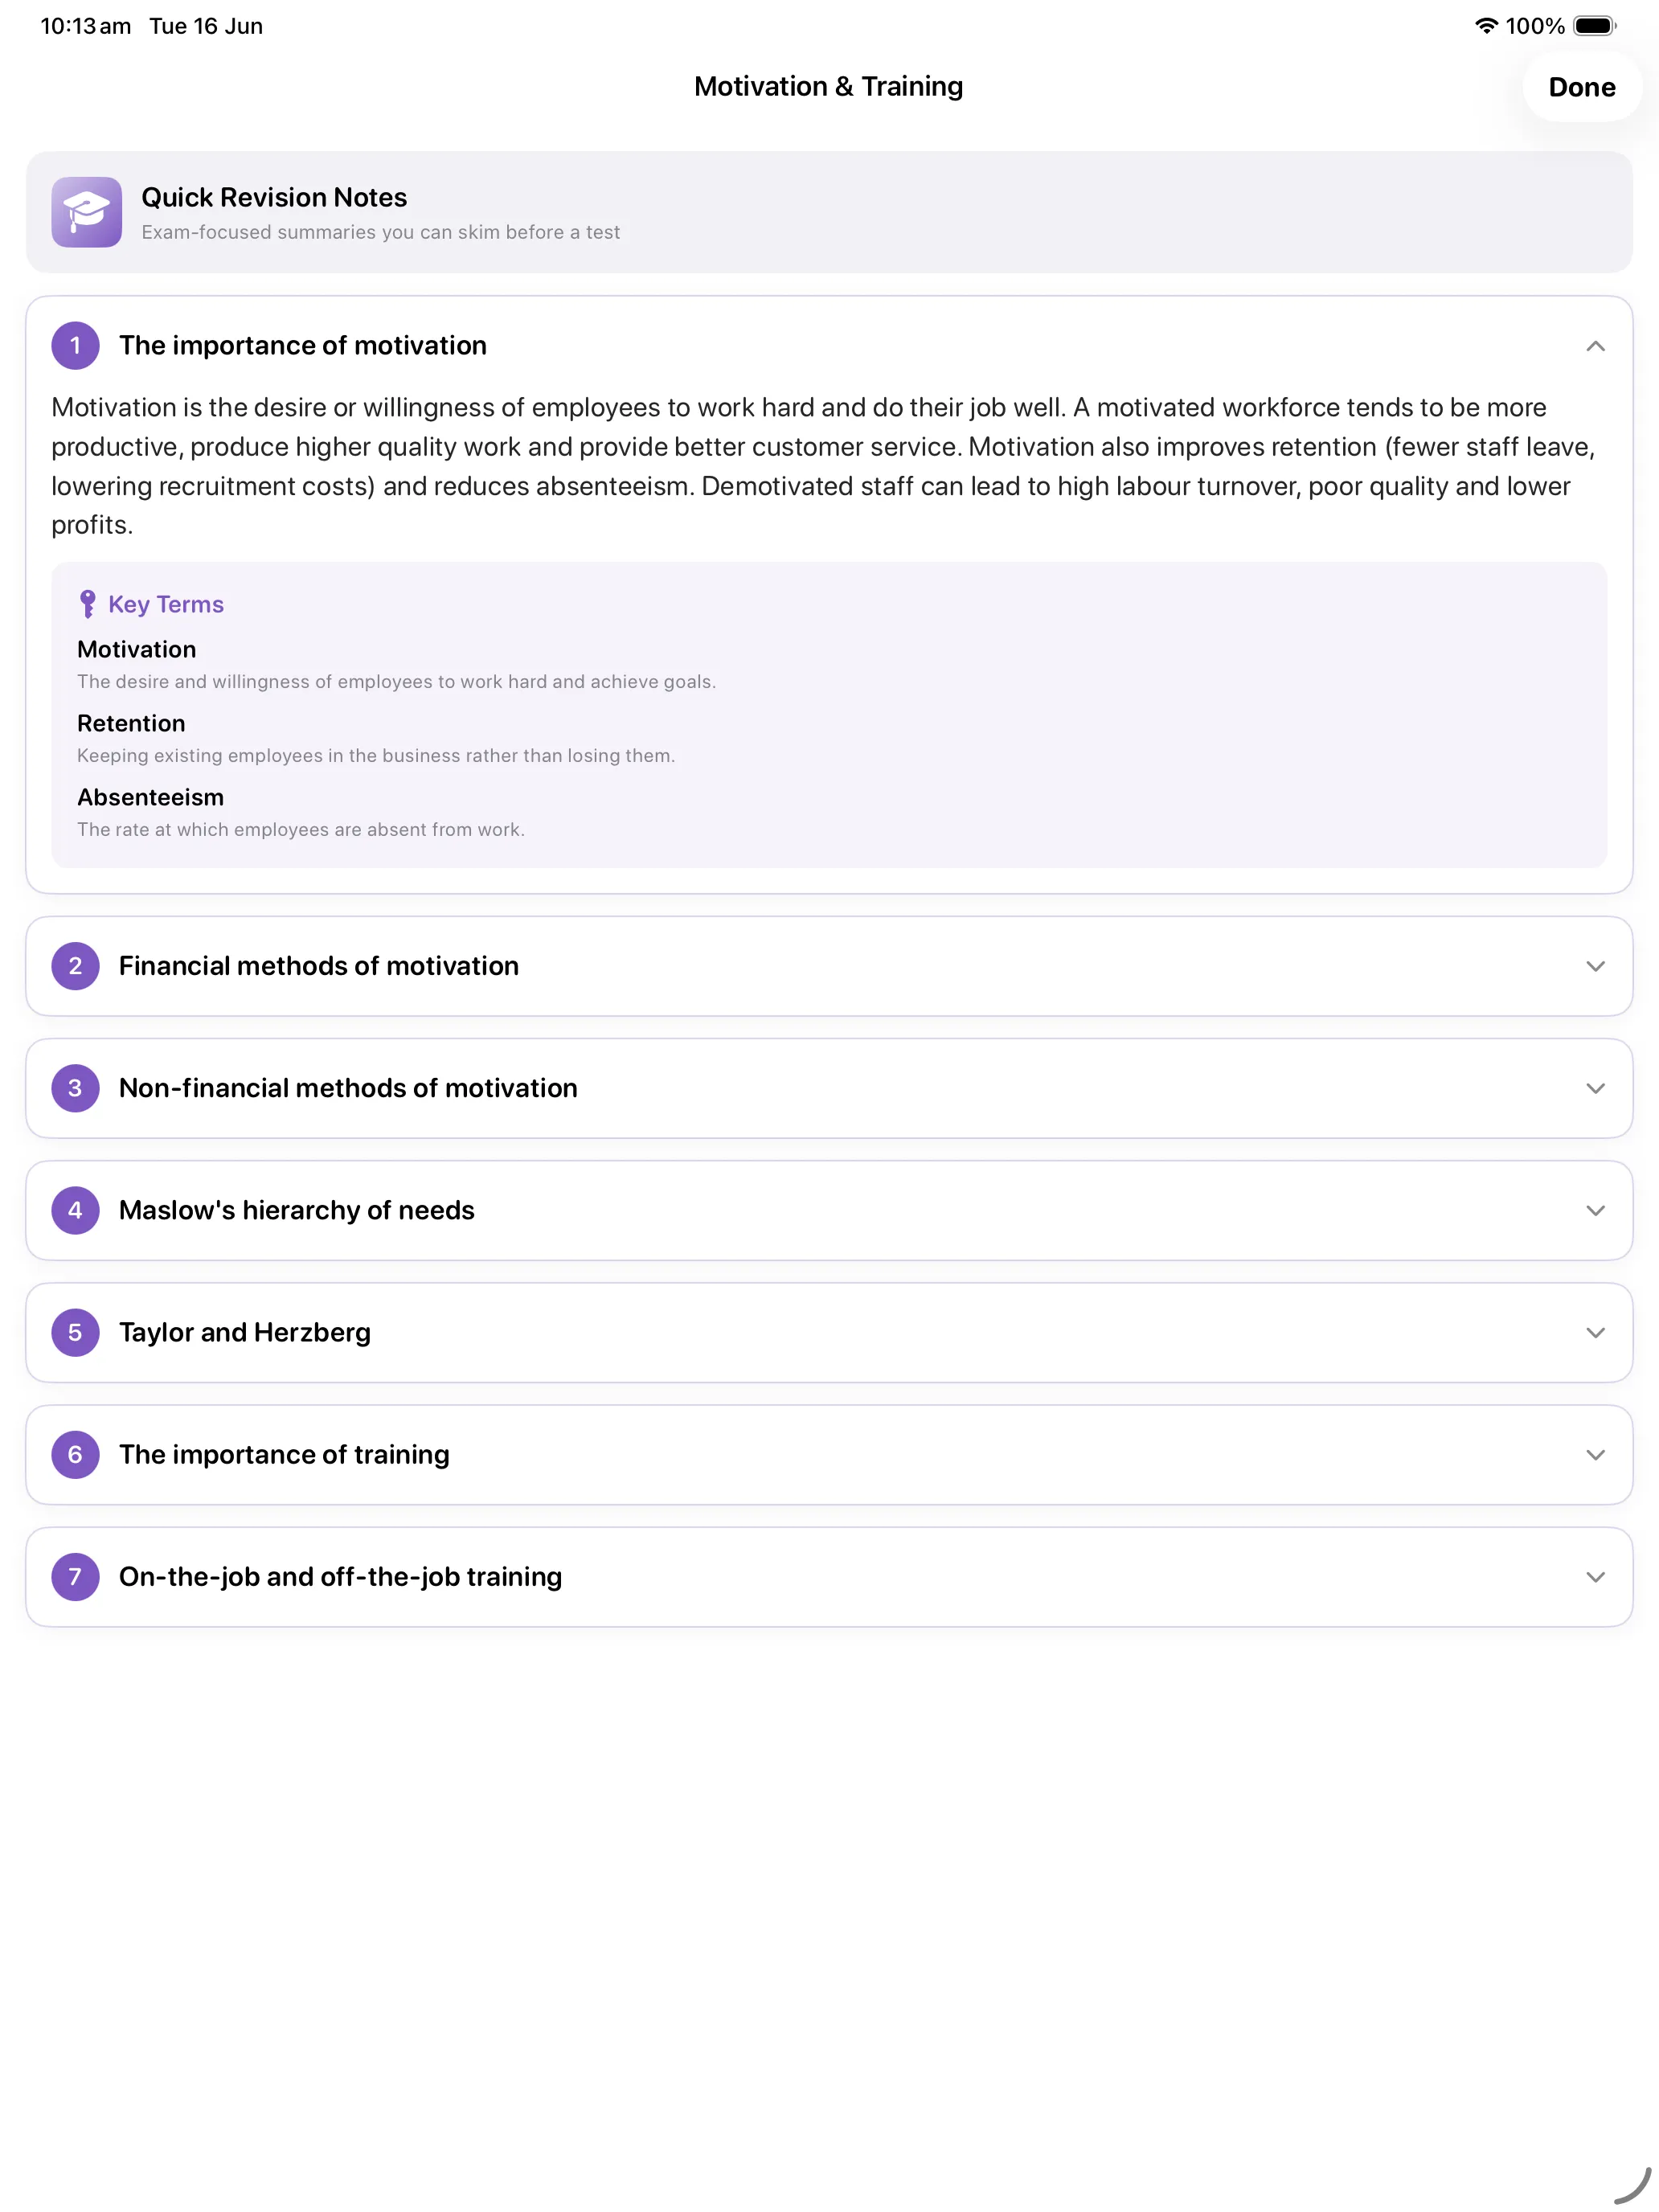1659x2212 pixels.
Task: Click the purple number 1 badge
Action: coord(75,346)
